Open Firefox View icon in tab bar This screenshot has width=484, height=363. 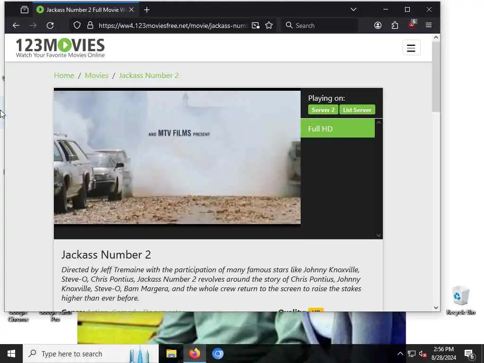[x=25, y=10]
